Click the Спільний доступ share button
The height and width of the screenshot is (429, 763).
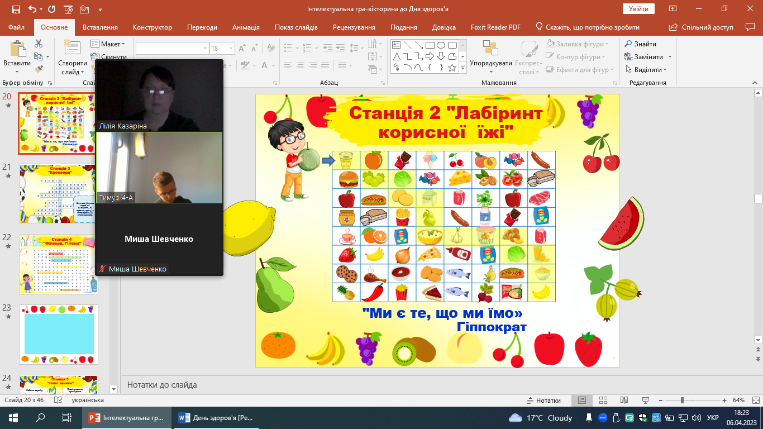point(702,27)
